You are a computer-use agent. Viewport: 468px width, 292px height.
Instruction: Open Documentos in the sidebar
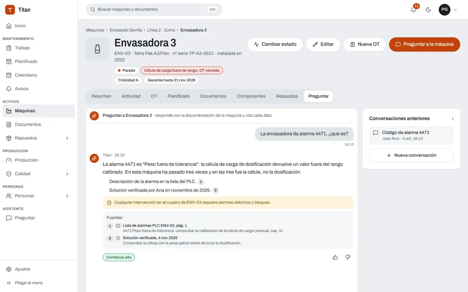[39, 125]
